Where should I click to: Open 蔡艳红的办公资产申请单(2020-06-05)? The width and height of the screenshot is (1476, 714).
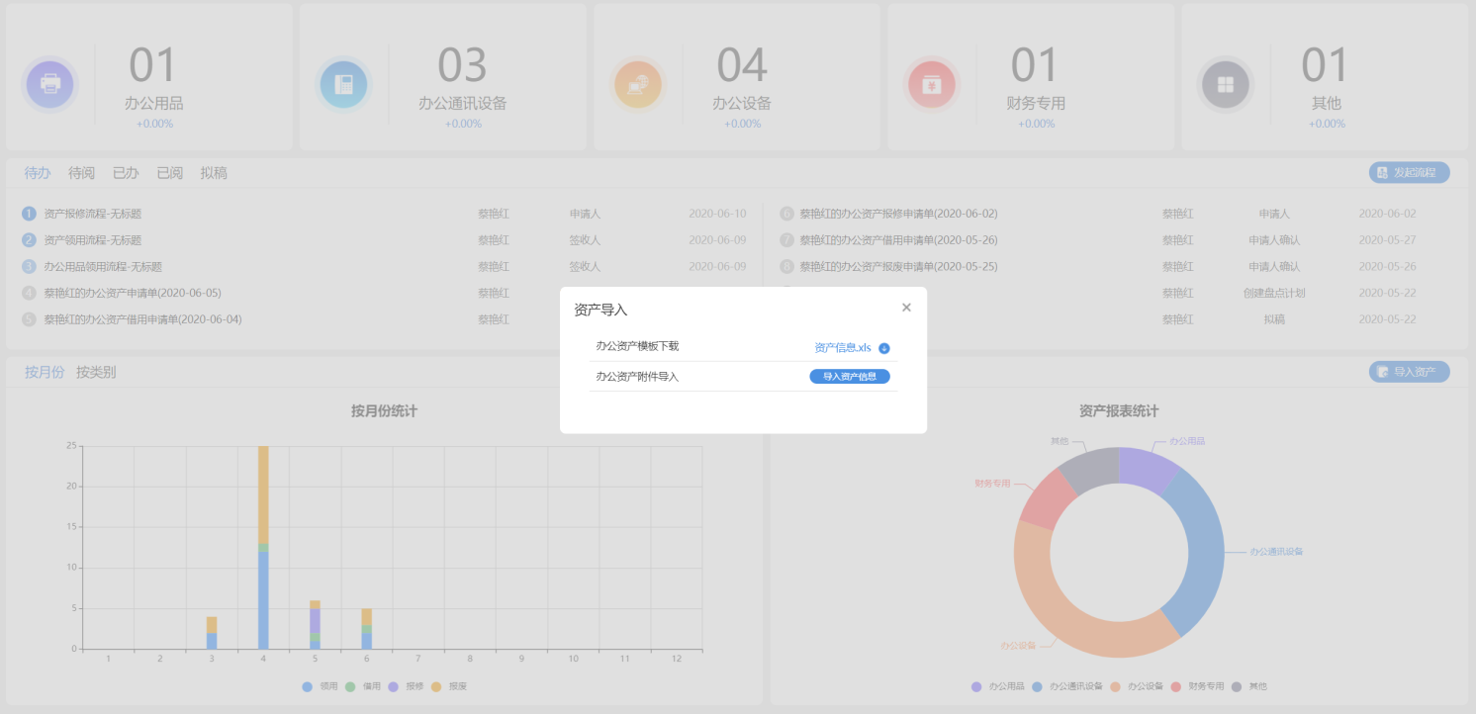click(133, 293)
